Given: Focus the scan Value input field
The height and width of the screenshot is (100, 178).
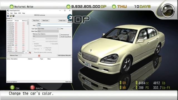Looking at the screenshot, I should 55,26.
